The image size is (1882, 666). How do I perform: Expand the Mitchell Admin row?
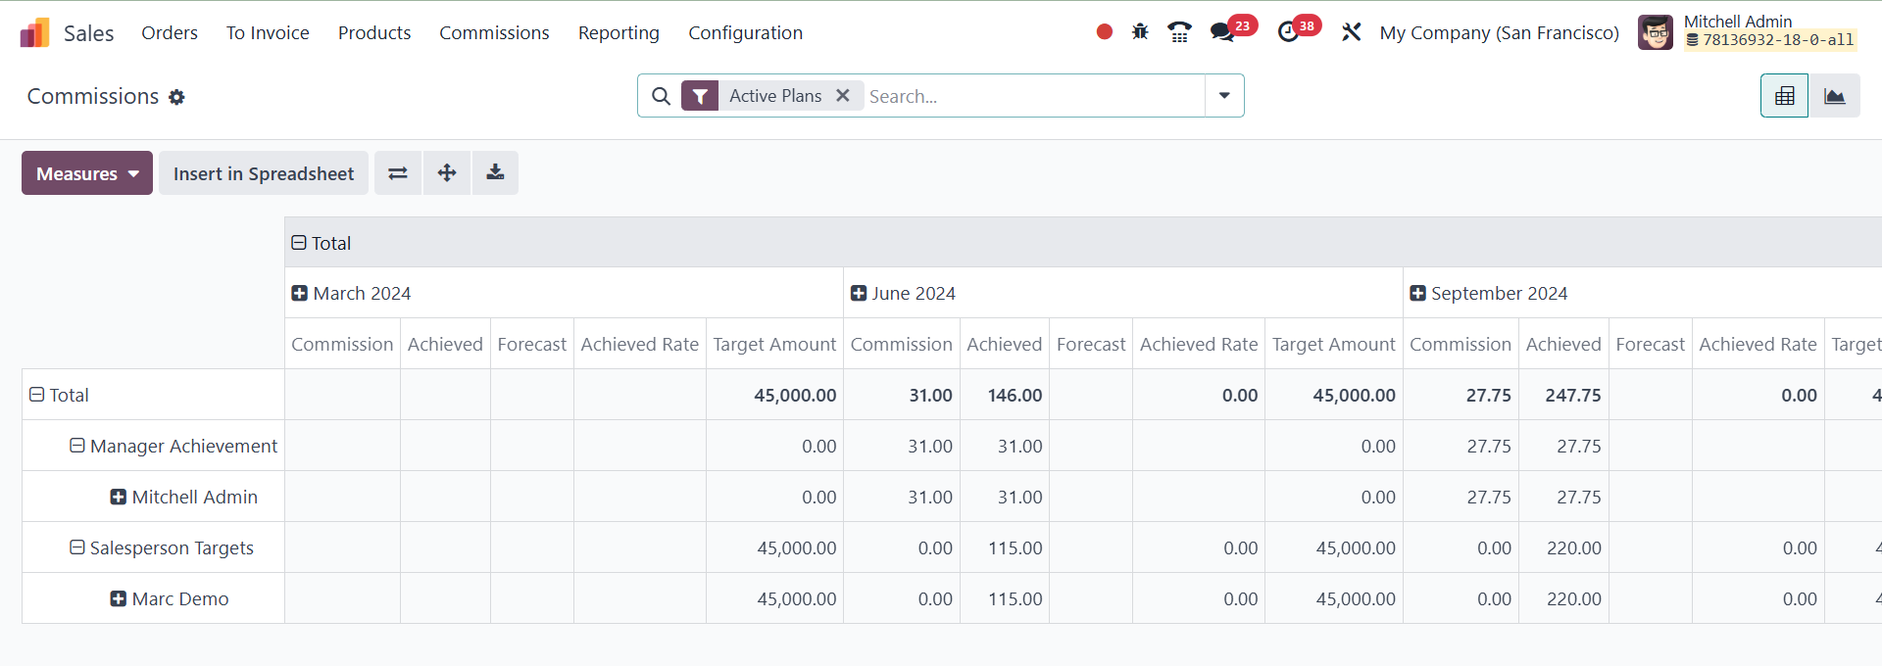(119, 497)
